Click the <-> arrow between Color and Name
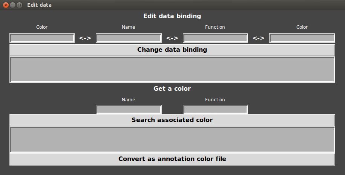 (85, 38)
